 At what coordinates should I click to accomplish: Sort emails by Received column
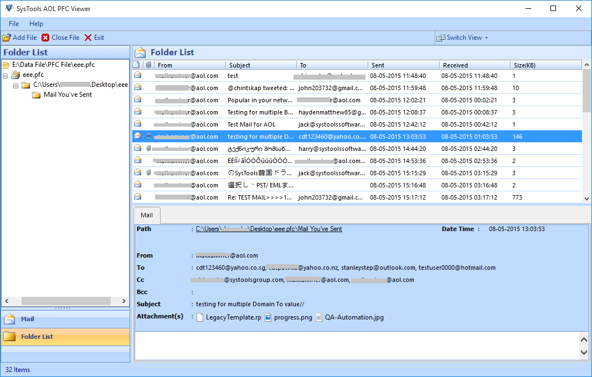click(x=475, y=65)
